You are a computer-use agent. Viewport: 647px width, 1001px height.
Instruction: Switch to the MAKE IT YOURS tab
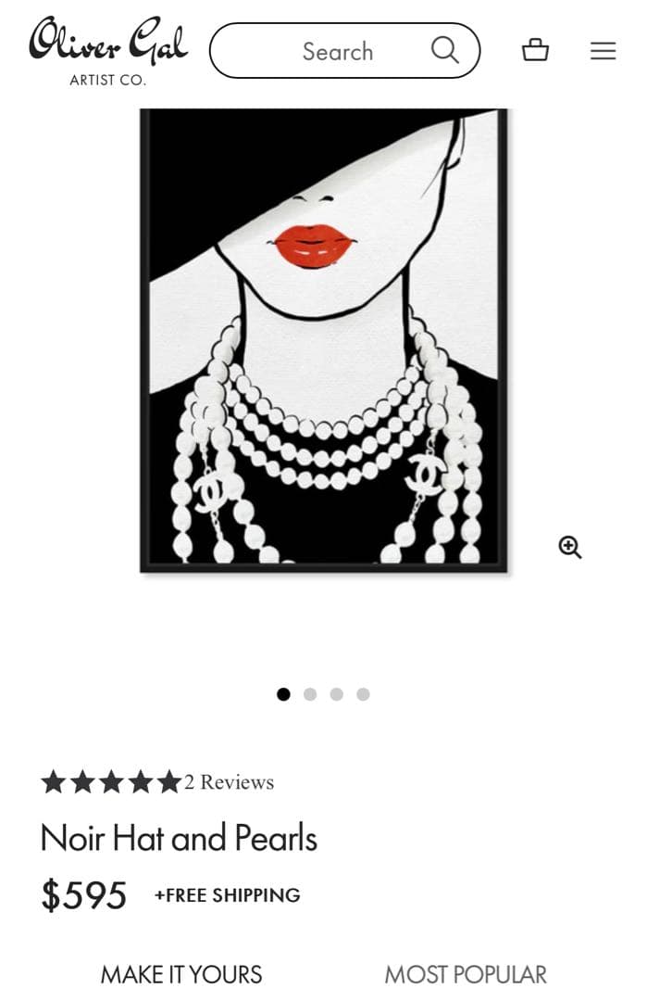coord(181,975)
